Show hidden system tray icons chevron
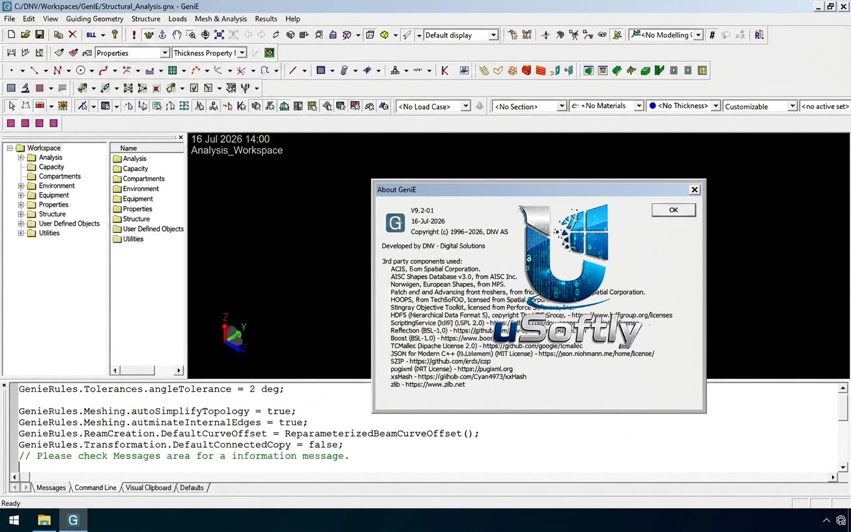Image resolution: width=851 pixels, height=532 pixels. point(826,520)
